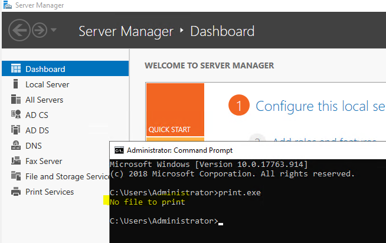The height and width of the screenshot is (243, 386).
Task: Select Dashboard in the sidebar
Action: pyautogui.click(x=66, y=68)
